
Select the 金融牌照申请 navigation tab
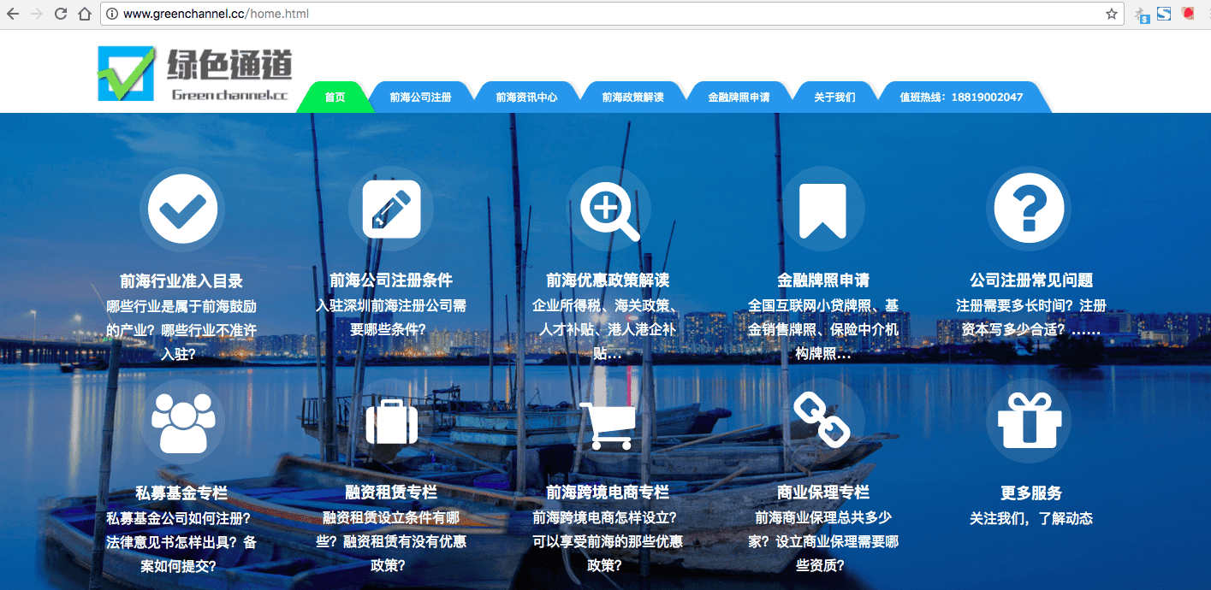[739, 97]
